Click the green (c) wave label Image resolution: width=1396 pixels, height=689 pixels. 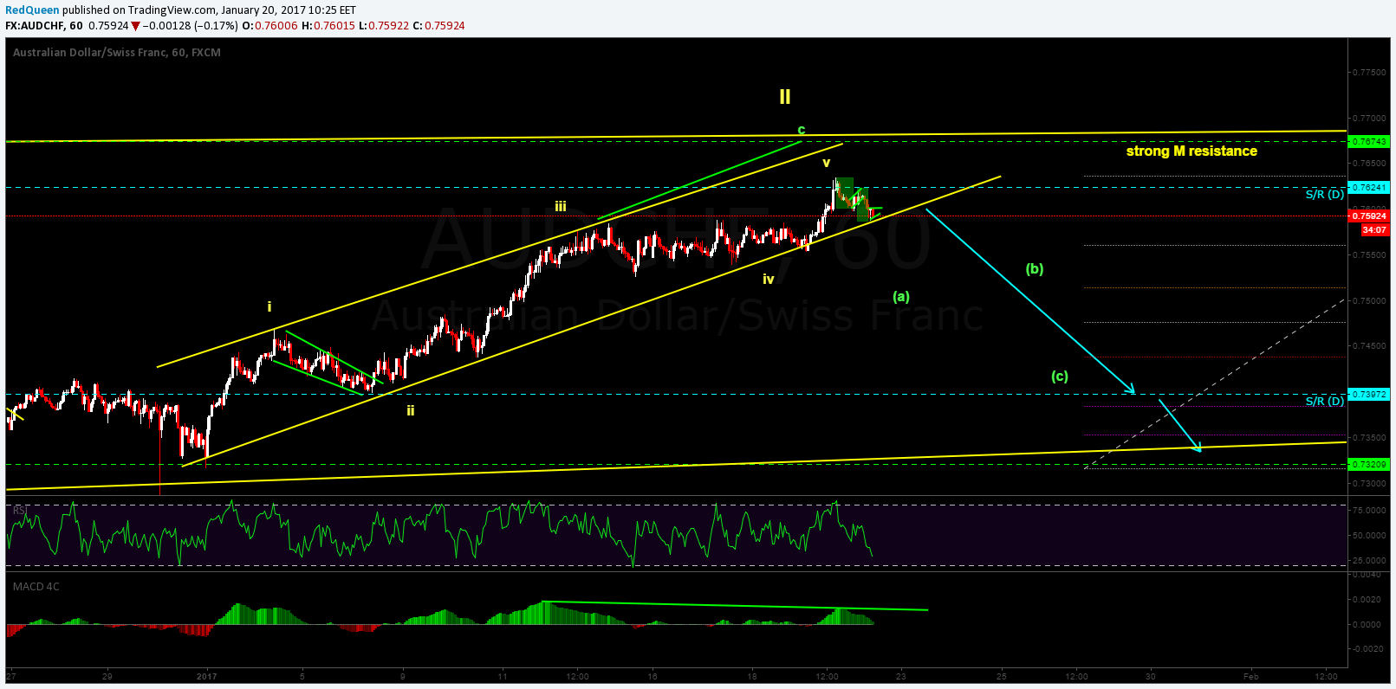(x=1060, y=376)
